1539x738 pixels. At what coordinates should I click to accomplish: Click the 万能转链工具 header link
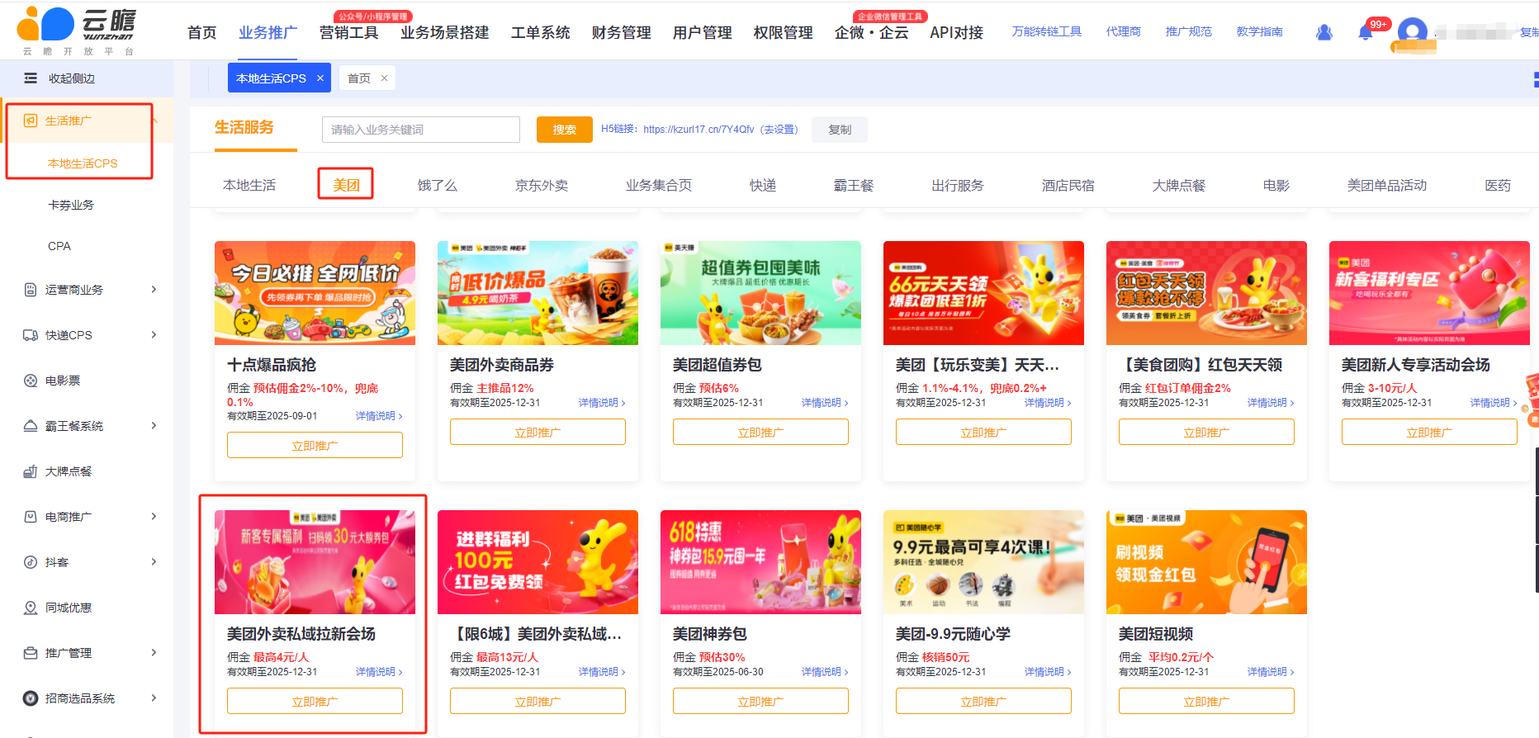coord(1046,31)
